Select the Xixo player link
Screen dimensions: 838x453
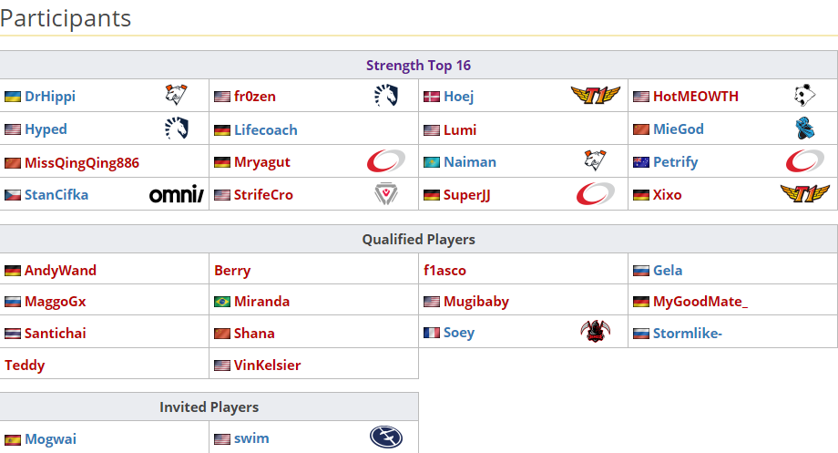pos(667,194)
